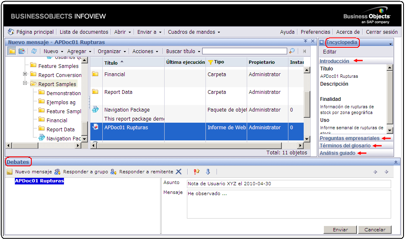406x240 pixels.
Task: Click the high importance flag icon
Action: [197, 172]
